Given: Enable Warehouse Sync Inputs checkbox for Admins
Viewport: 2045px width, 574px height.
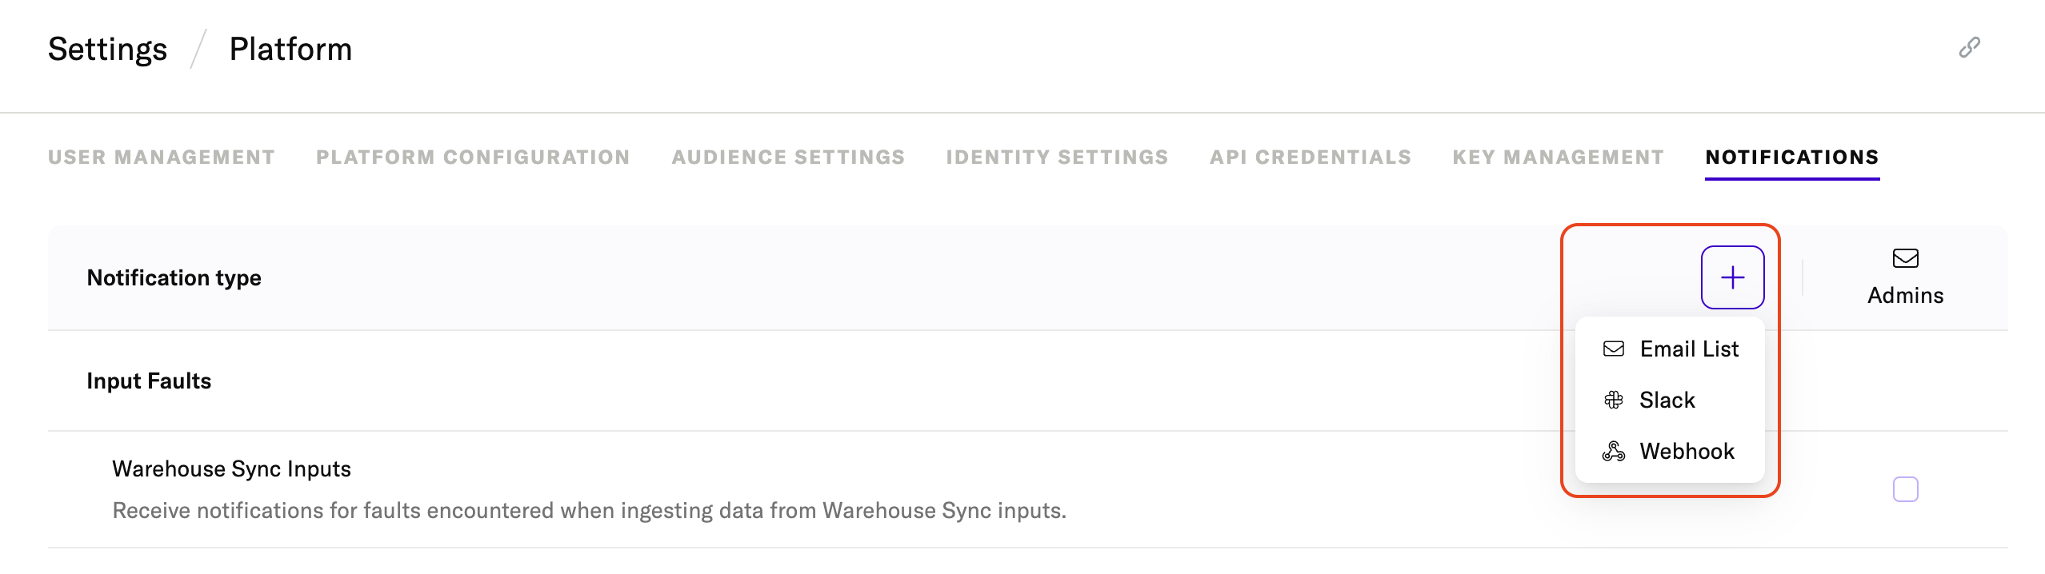Looking at the screenshot, I should coord(1905,489).
